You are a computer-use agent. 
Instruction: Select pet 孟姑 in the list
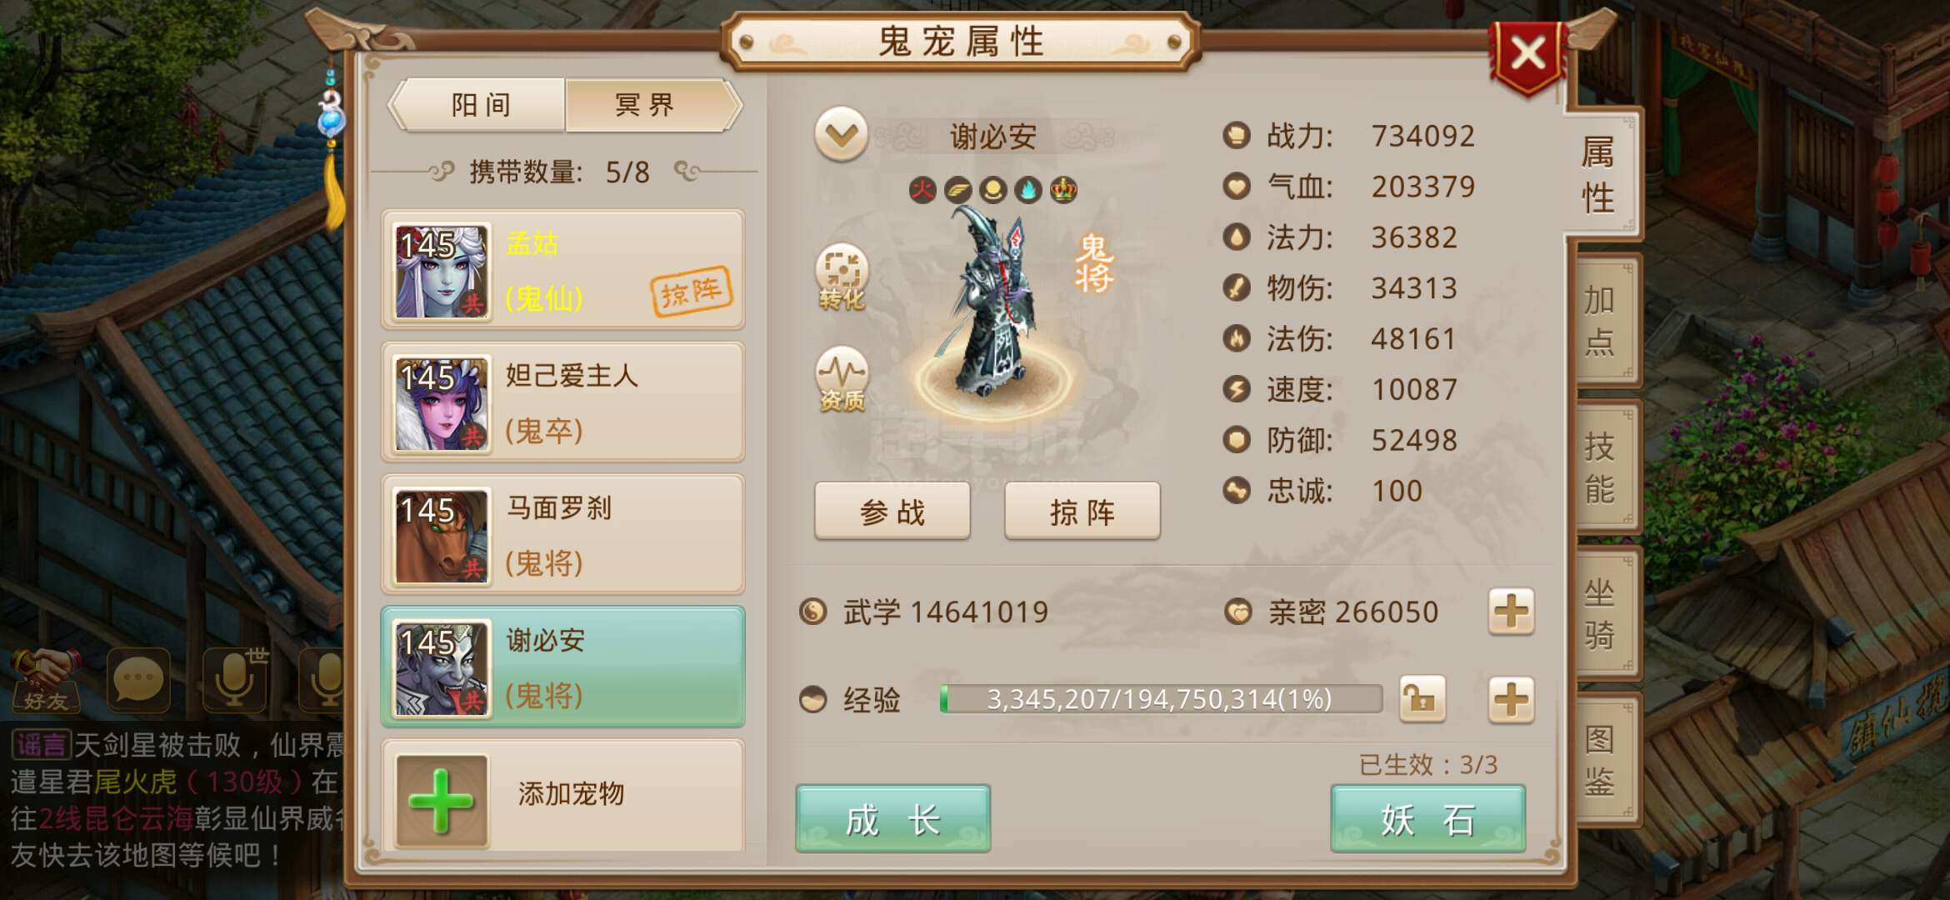click(x=562, y=271)
